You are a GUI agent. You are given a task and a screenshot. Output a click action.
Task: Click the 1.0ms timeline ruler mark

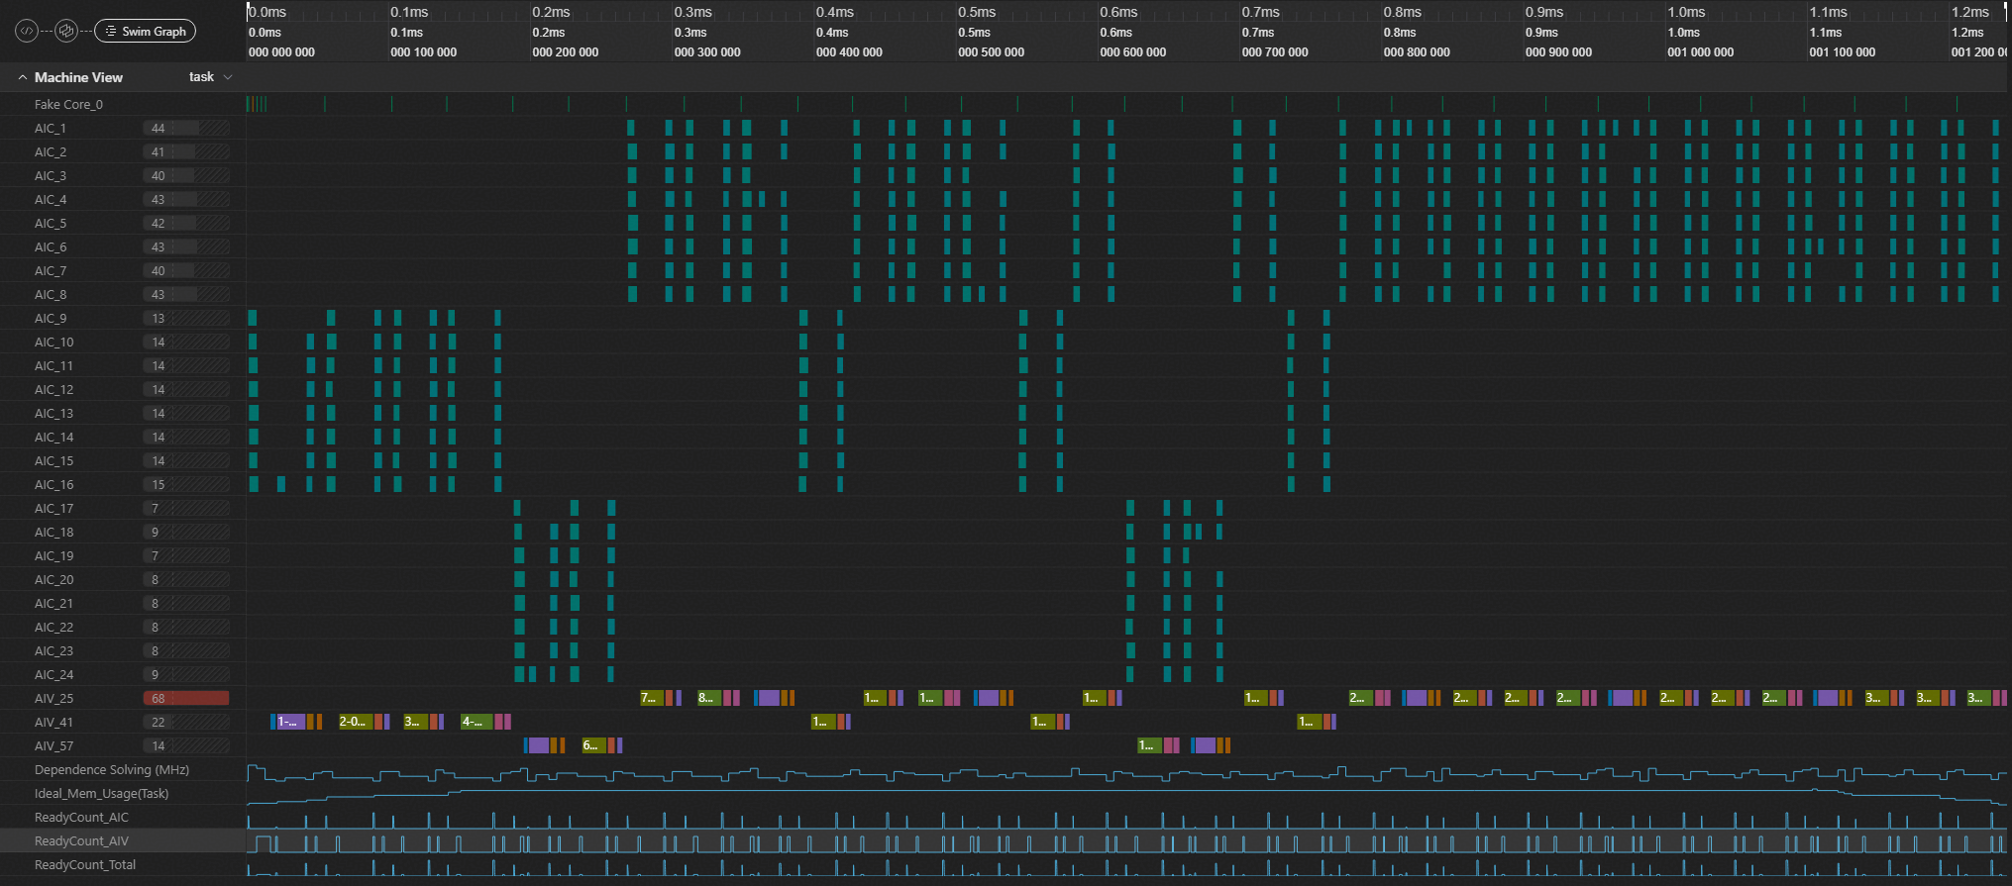1686,13
